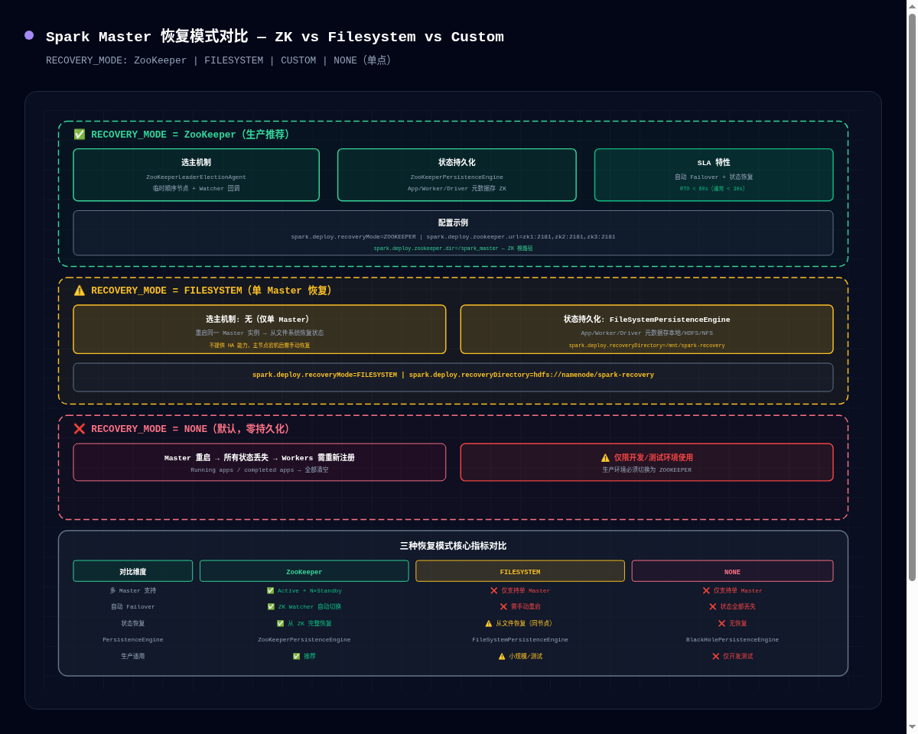Click the 自动 Failover row label
This screenshot has height=734, width=918.
click(x=133, y=607)
